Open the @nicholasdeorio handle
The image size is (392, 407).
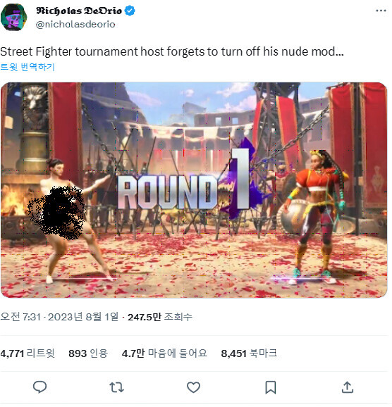coord(75,25)
